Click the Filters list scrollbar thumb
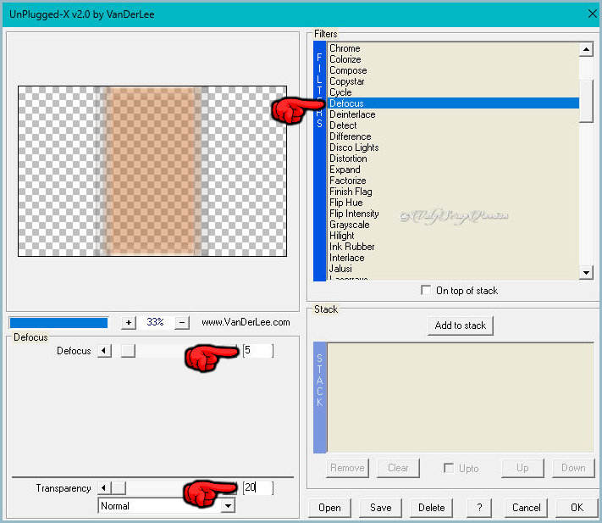602x523 pixels. [x=586, y=101]
